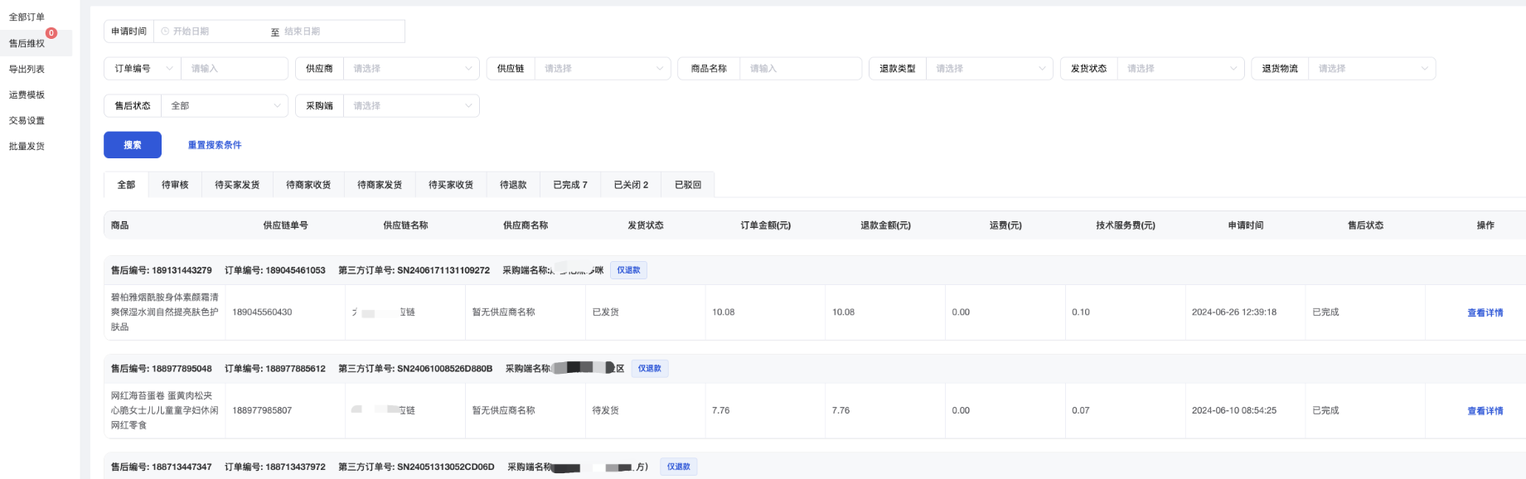Screen dimensions: 1526x479
Task: View details for after-sale 189131443279
Action: click(x=1485, y=313)
